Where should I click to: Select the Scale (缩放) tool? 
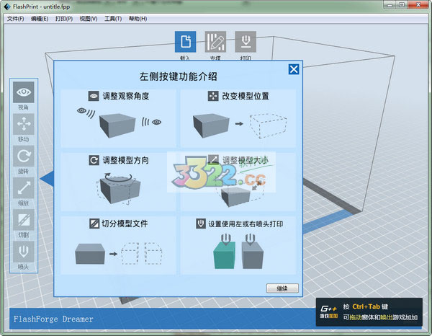click(x=24, y=188)
